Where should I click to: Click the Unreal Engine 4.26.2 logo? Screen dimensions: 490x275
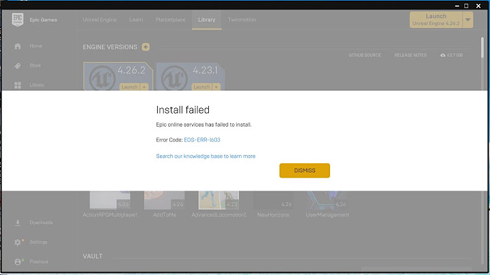point(102,78)
